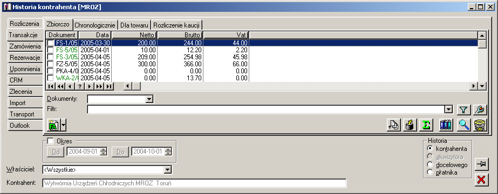The image size is (498, 194).
Task: Enable the Okres period checkbox
Action: point(50,141)
